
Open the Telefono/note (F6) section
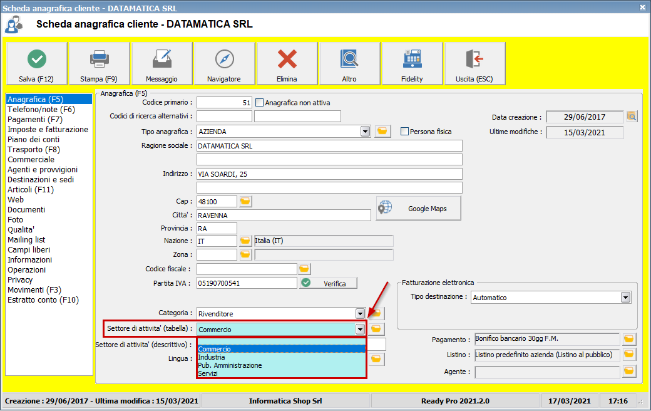click(49, 110)
